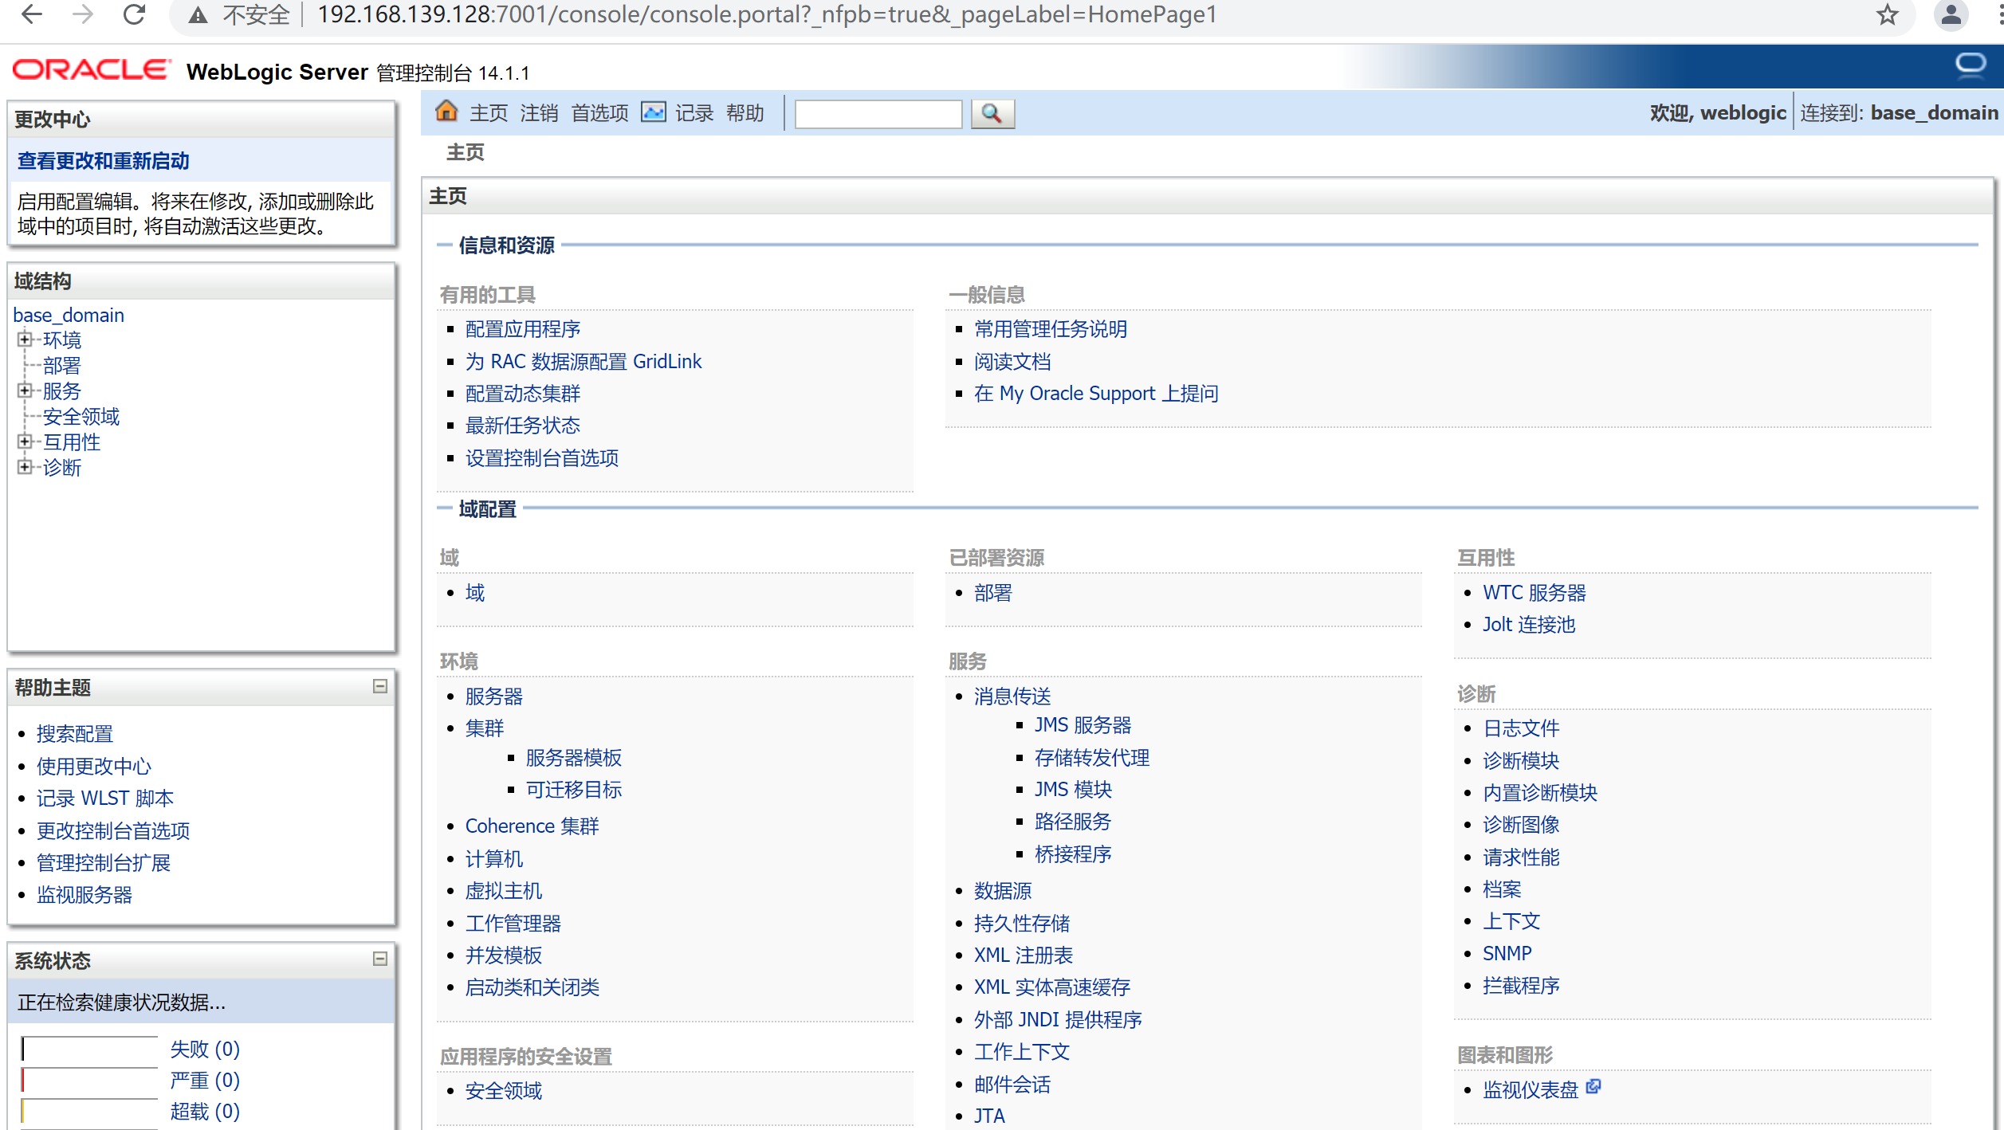Open 外部 JNDI 提供程序 link
The image size is (2004, 1130).
[1058, 1020]
